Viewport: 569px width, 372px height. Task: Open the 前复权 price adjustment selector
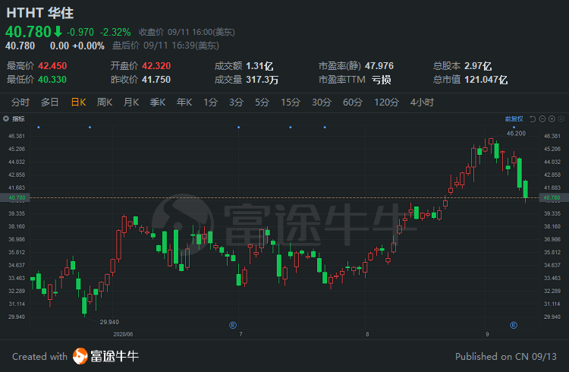click(x=514, y=118)
